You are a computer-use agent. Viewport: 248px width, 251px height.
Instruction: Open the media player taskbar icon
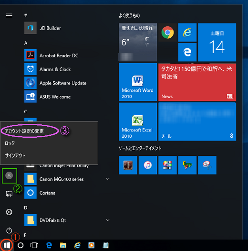(92, 245)
